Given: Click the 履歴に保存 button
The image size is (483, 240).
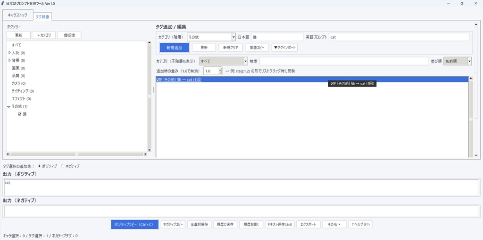Looking at the screenshot, I should pyautogui.click(x=225, y=224).
